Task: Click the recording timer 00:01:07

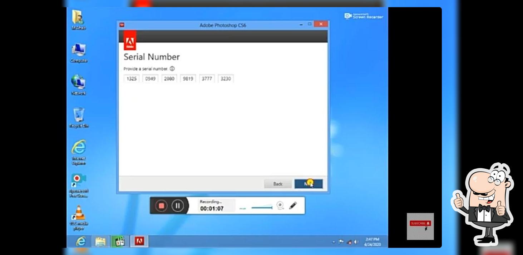Action: [x=212, y=209]
